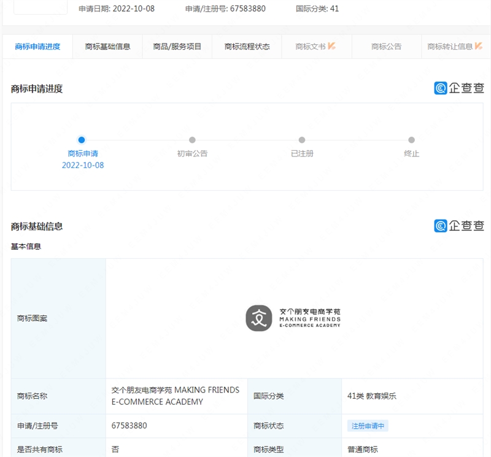Open the 商标转让信息 tab
This screenshot has height=457, width=491.
tap(455, 47)
